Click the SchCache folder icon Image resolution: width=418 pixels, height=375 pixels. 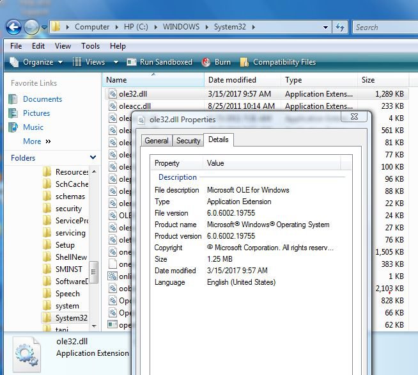click(x=47, y=184)
